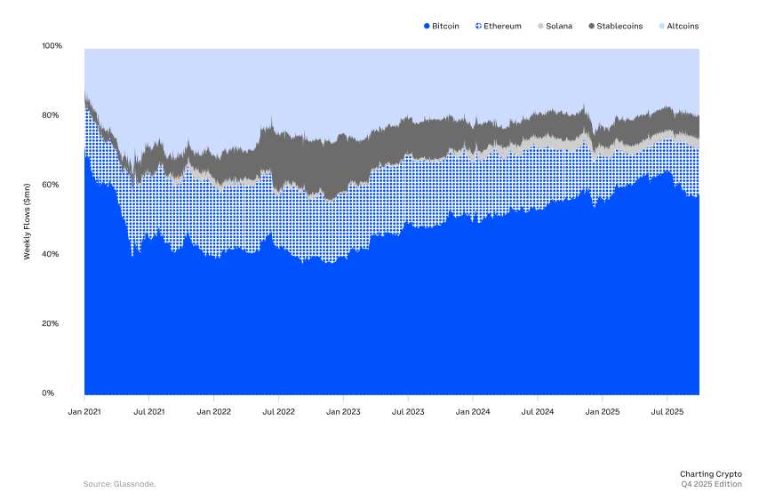
Task: Click the Q4 2025 Edition label
Action: tap(712, 484)
